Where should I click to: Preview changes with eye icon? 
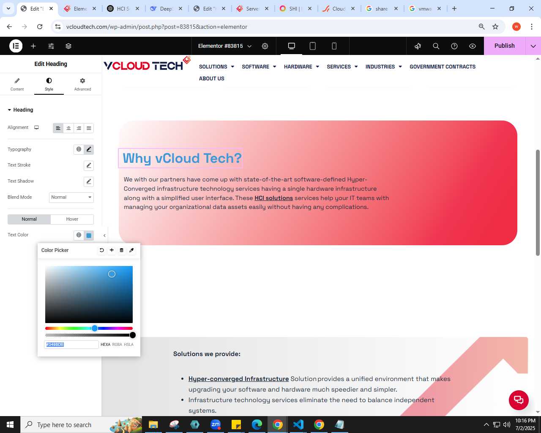coord(473,46)
